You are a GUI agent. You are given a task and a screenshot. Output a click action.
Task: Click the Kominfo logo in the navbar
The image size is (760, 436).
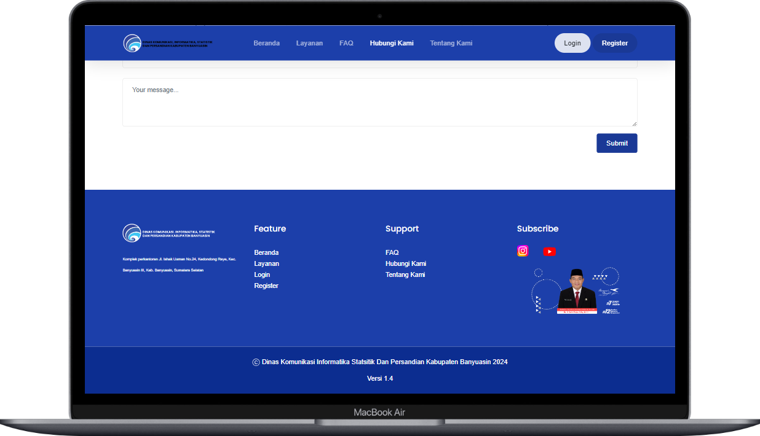168,43
